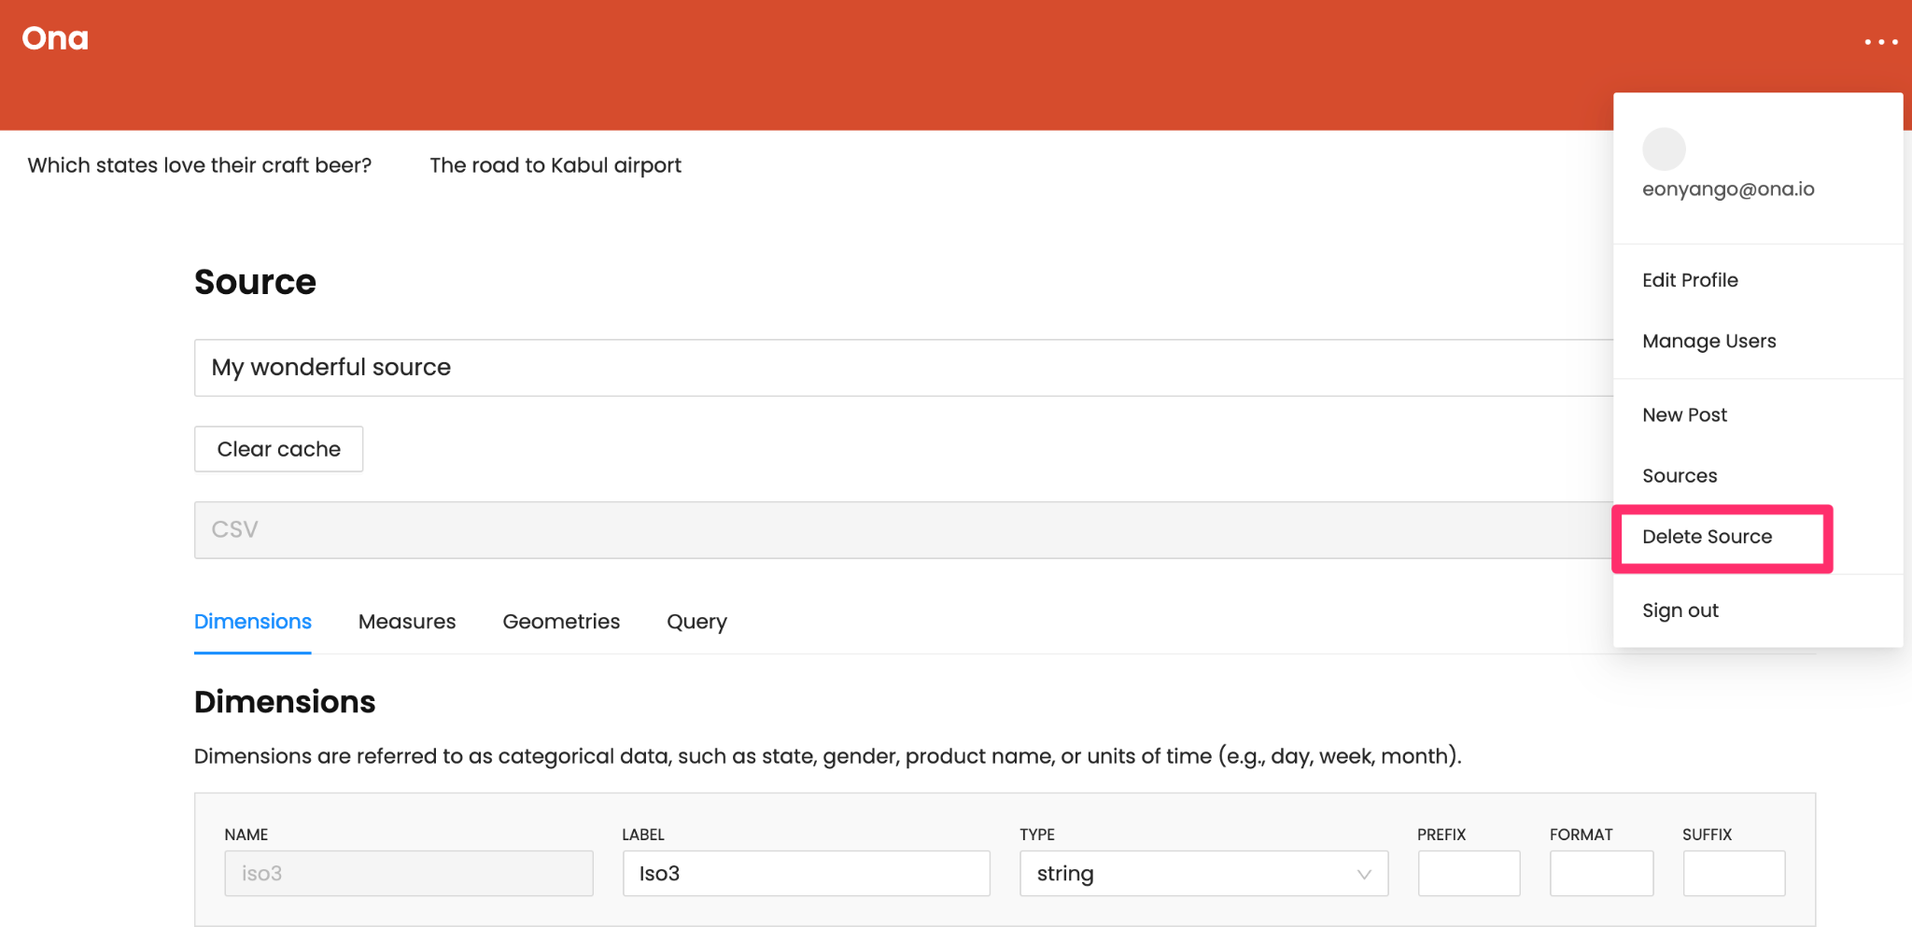Screen dimensions: 1912x941
Task: Expand the string type dropdown
Action: click(x=1202, y=874)
